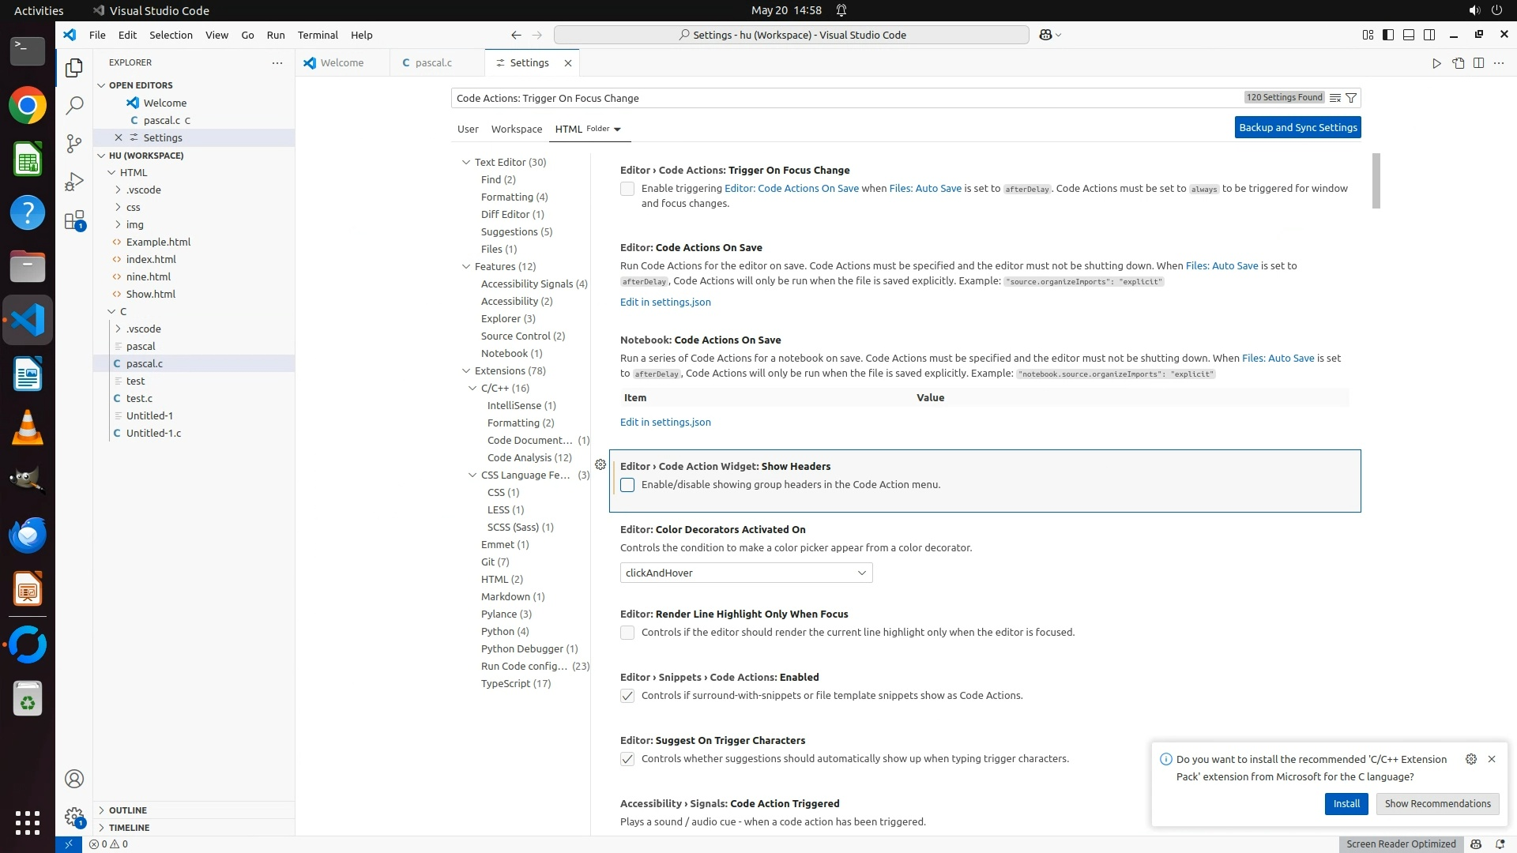Viewport: 1517px width, 853px height.
Task: Clear the settings search input
Action: [1334, 98]
